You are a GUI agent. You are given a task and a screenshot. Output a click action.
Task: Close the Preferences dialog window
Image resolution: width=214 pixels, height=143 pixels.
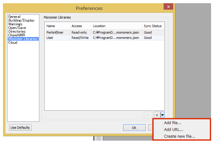click(168, 7)
